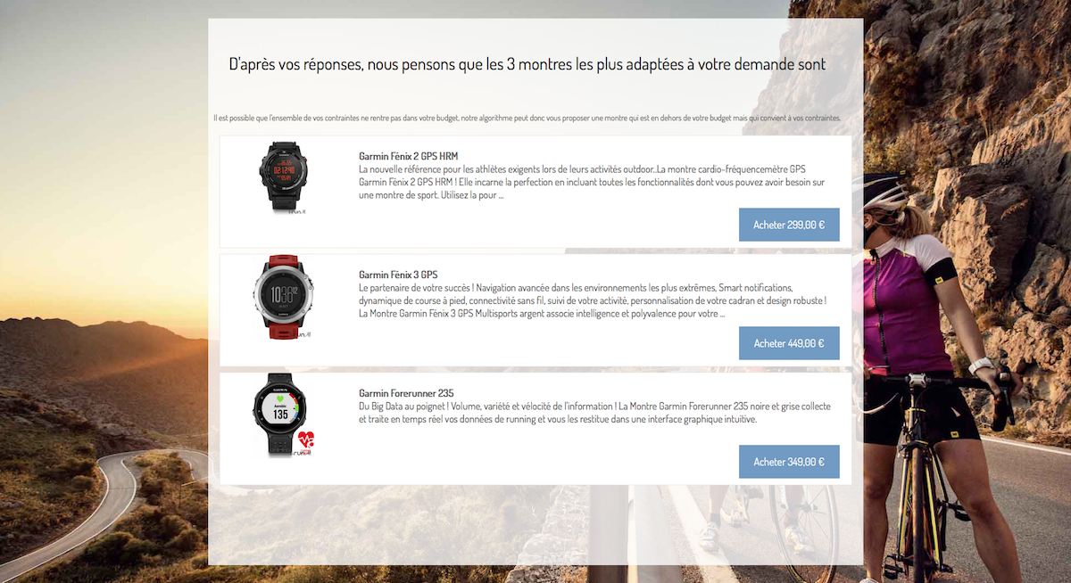Select the 'Du Big Data au poignet' description
The width and height of the screenshot is (1071, 583).
pyautogui.click(x=594, y=413)
